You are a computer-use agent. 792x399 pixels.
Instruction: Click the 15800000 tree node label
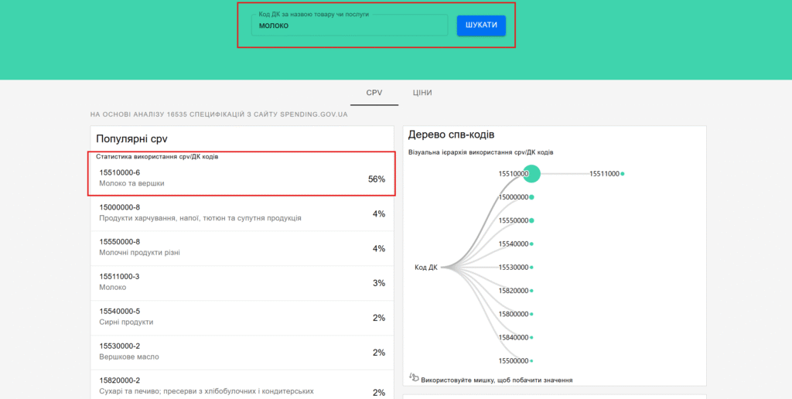pos(513,314)
